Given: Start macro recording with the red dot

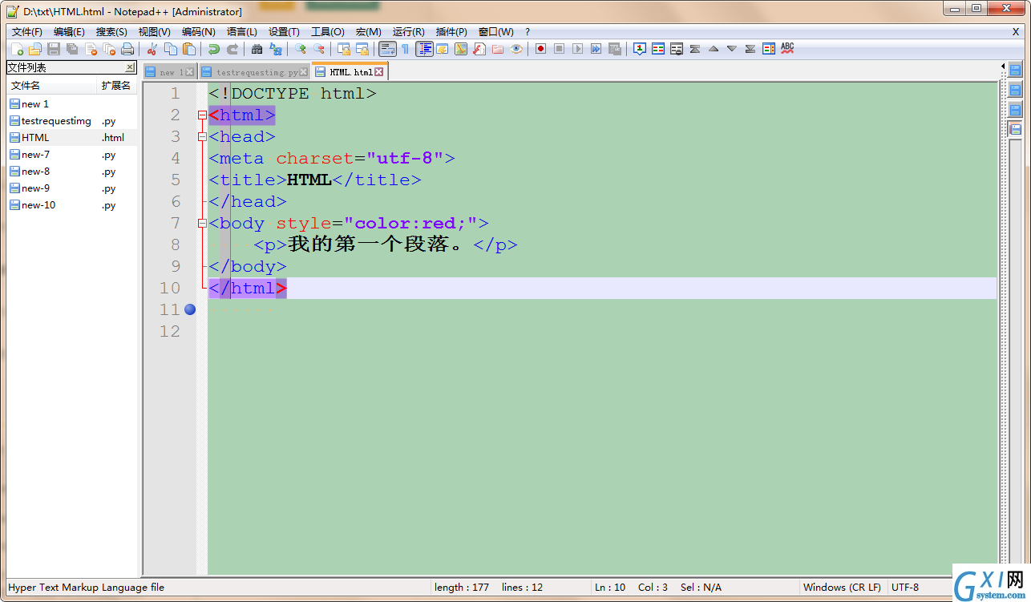Looking at the screenshot, I should [541, 49].
